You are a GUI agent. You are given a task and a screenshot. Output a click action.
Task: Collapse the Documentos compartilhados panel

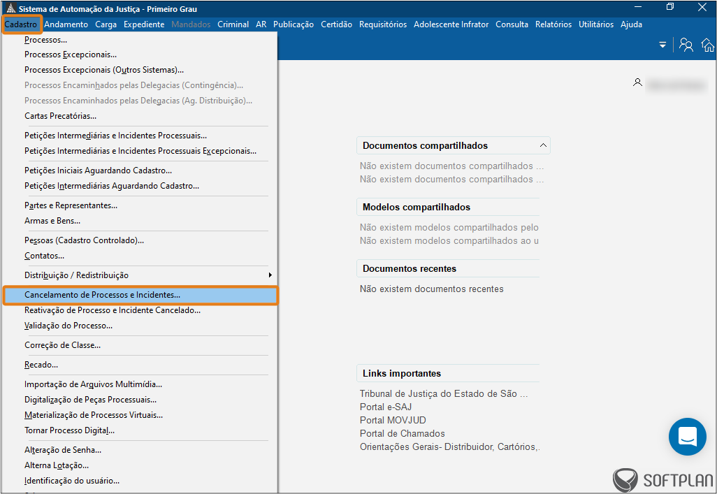[543, 145]
